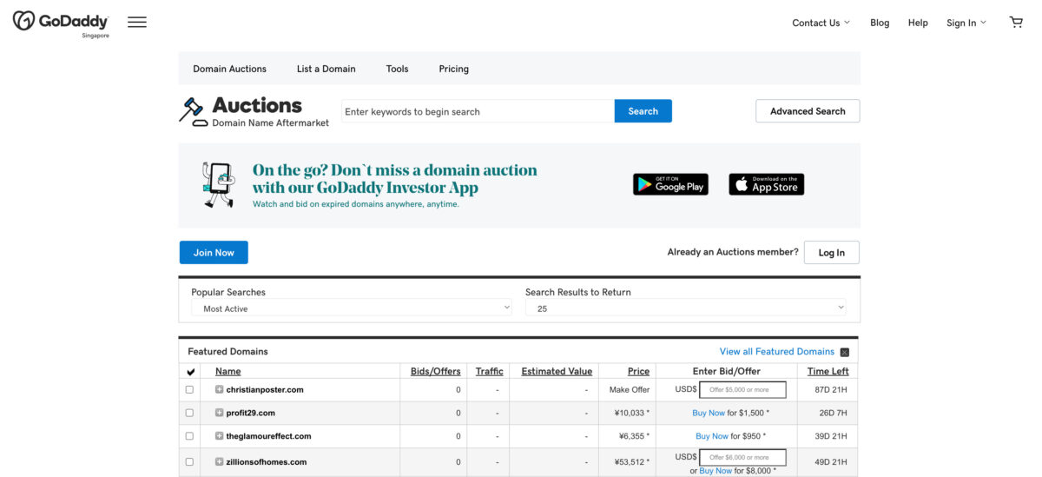The height and width of the screenshot is (477, 1042).
Task: Open the zillionsofhomes.com domain listing
Action: [267, 462]
